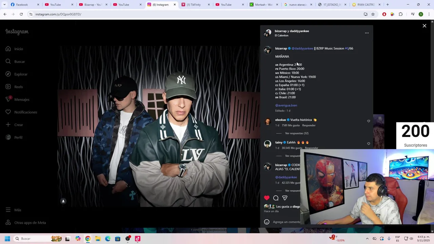Click elxokas comment avatar
The height and width of the screenshot is (244, 434).
[x=268, y=121]
